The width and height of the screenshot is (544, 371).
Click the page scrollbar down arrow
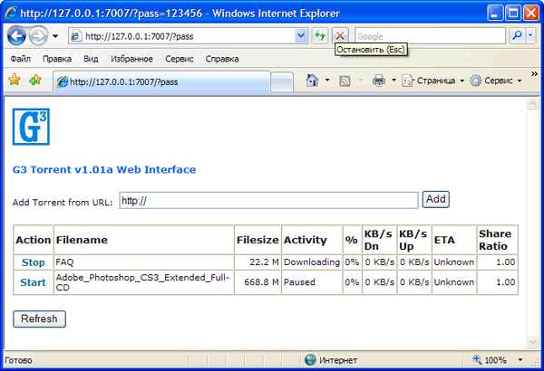pyautogui.click(x=532, y=342)
